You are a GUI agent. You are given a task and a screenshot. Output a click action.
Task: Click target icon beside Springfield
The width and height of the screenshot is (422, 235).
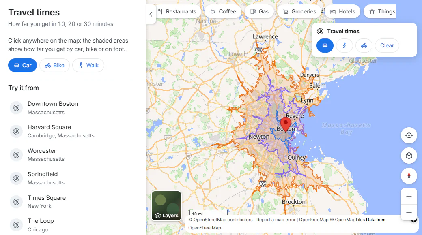pos(16,178)
